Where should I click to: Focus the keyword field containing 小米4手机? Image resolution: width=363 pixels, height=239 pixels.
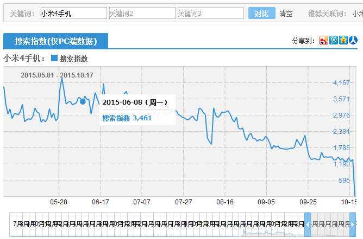tap(73, 13)
